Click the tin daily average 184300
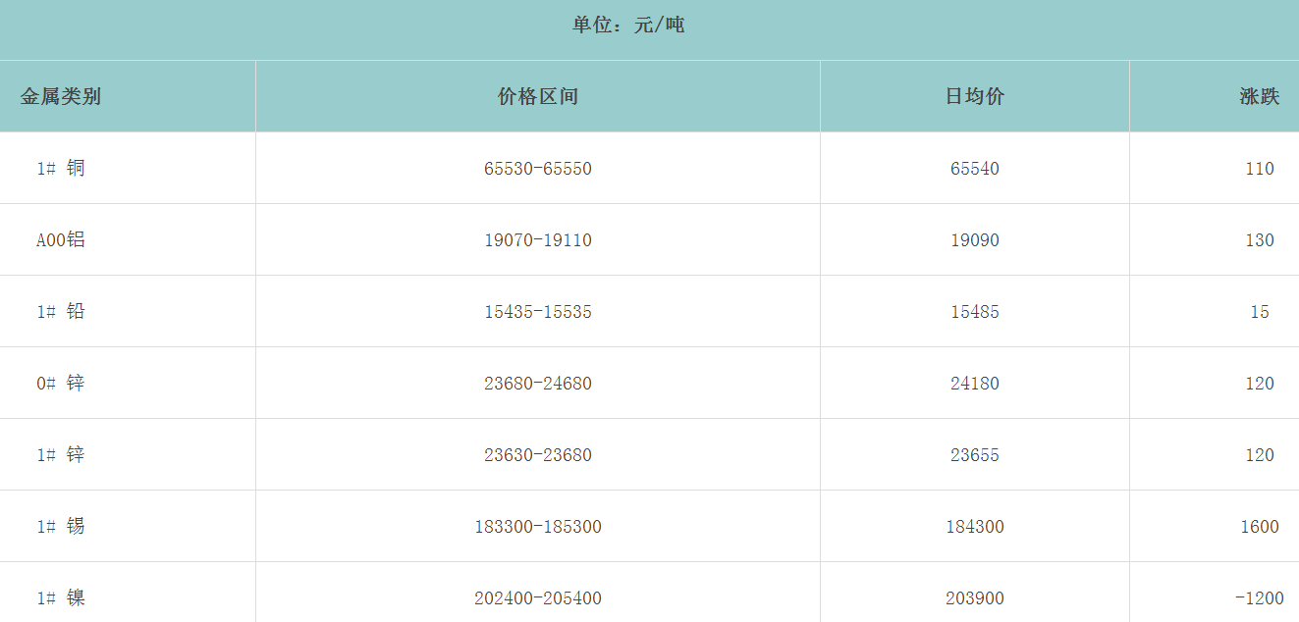Image resolution: width=1299 pixels, height=622 pixels. (975, 527)
